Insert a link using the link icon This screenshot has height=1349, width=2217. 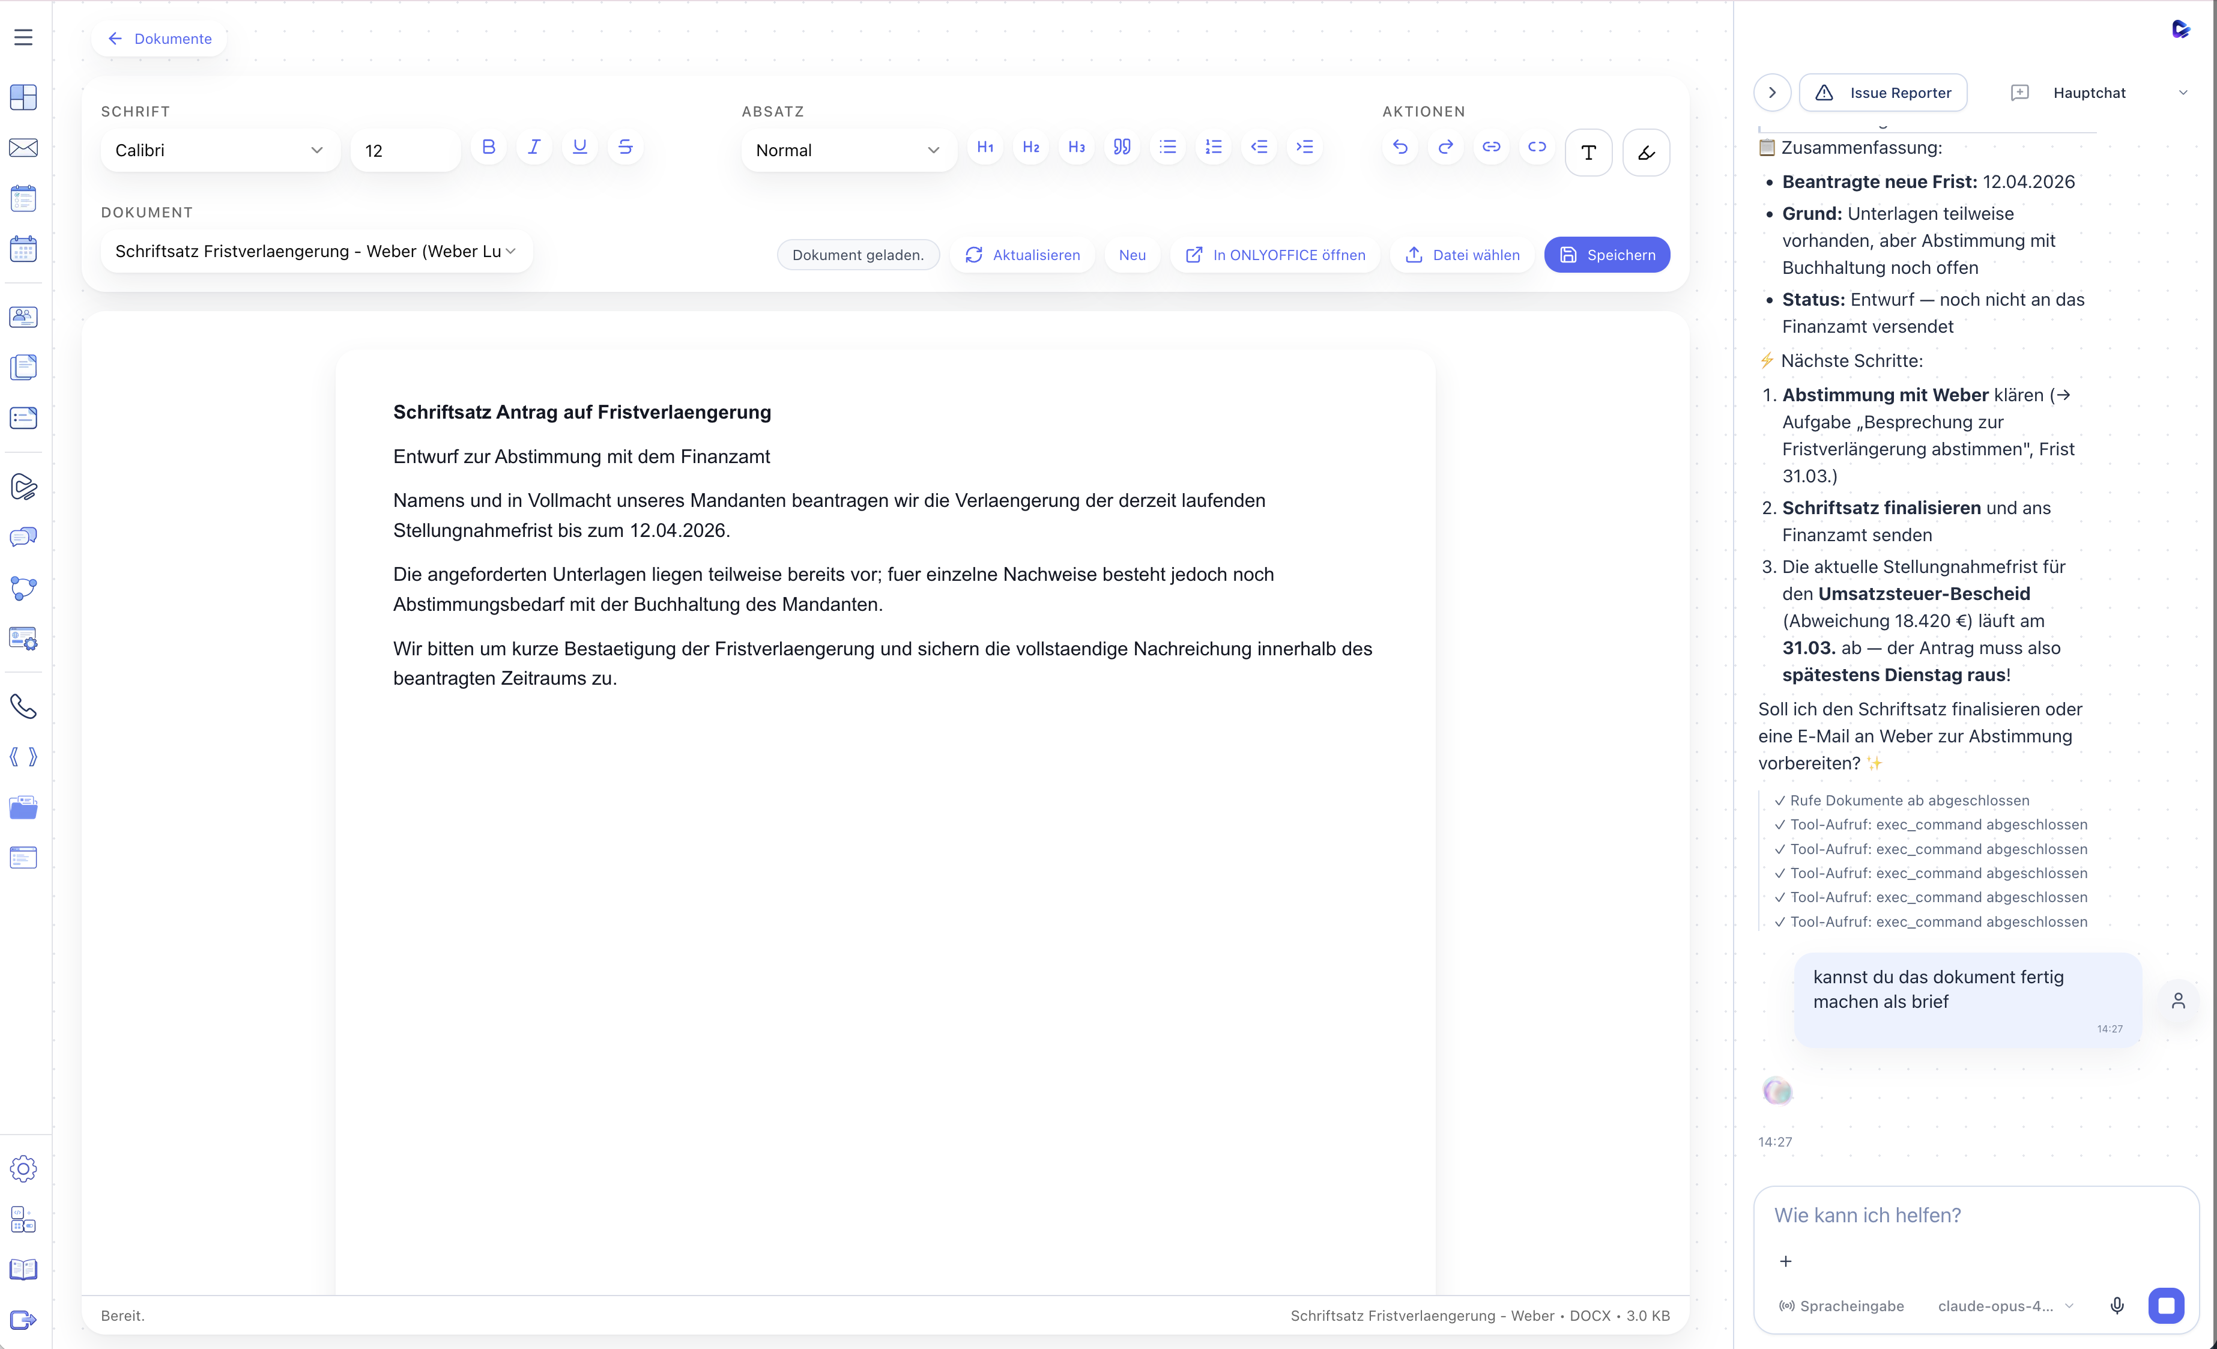[1491, 147]
